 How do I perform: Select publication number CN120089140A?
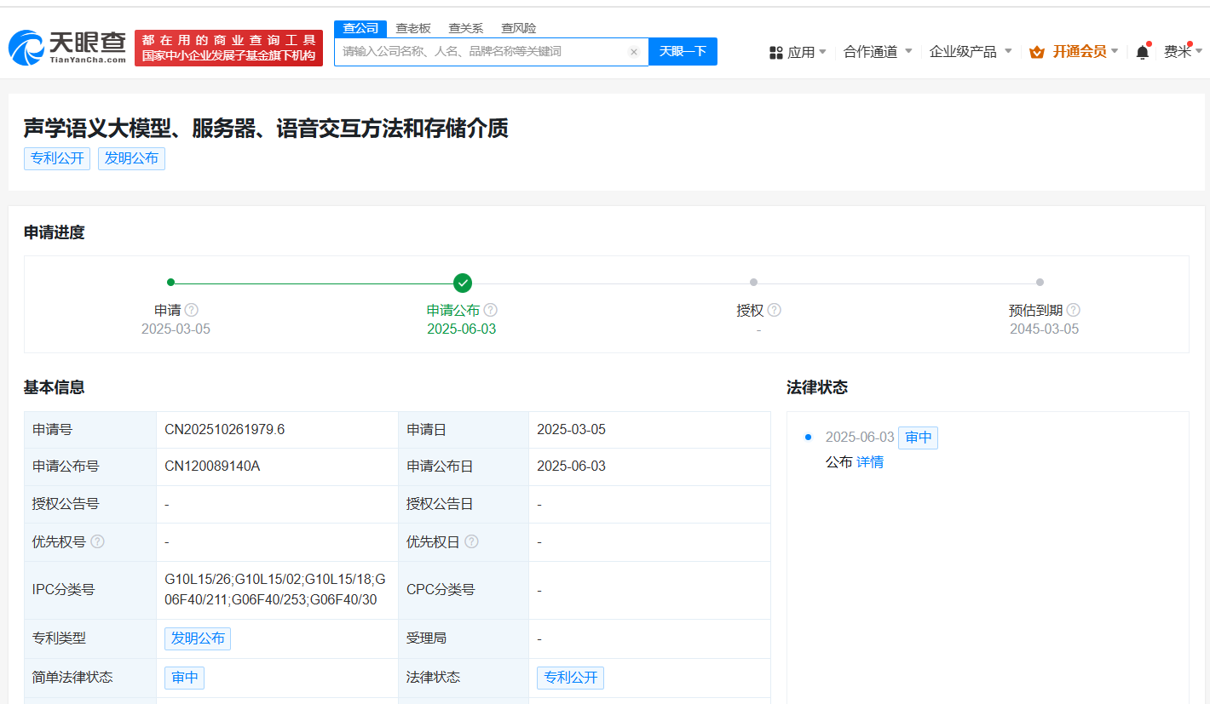point(212,466)
